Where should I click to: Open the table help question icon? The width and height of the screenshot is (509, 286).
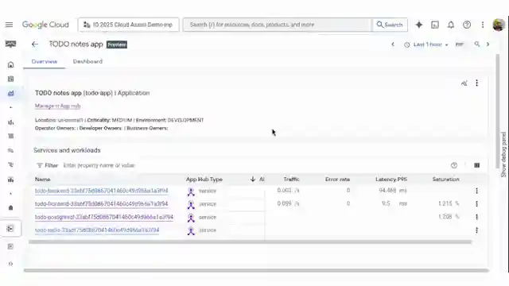tap(454, 165)
